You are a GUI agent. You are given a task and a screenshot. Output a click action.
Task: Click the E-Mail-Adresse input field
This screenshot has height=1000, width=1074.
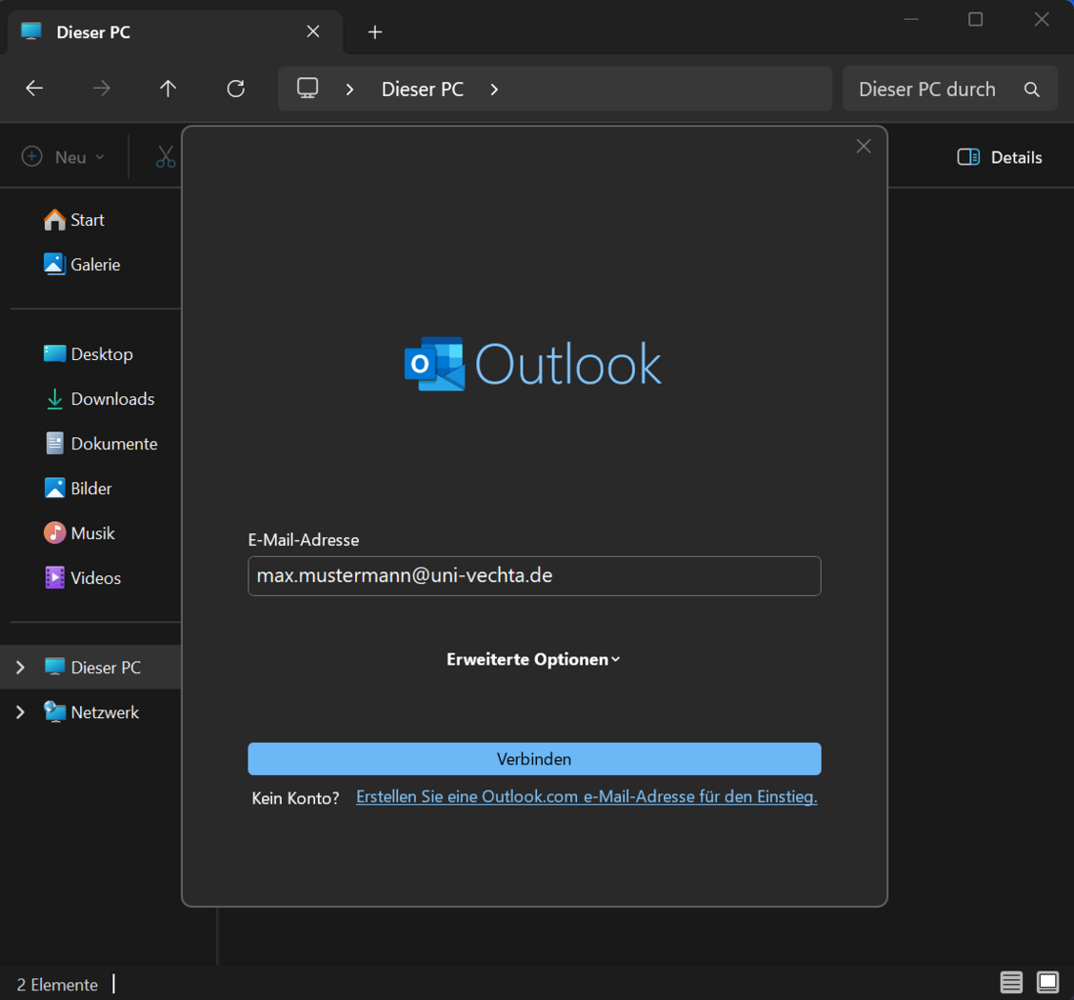click(534, 576)
